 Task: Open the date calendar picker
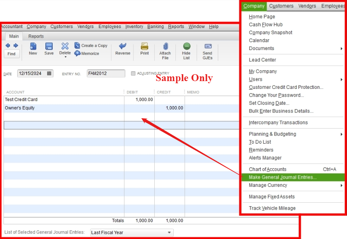coord(49,73)
